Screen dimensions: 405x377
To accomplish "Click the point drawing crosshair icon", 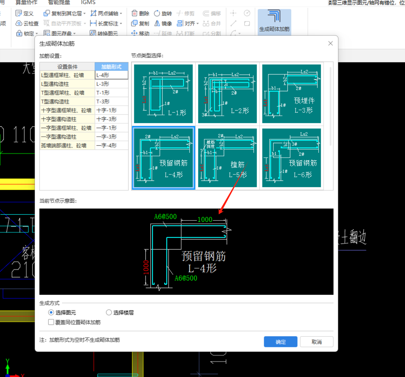I will 233,13.
